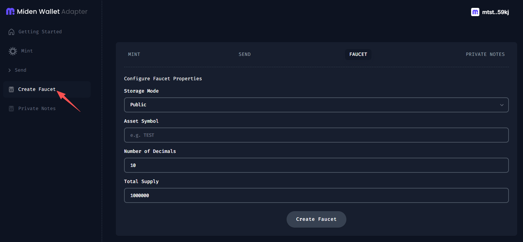Open the Storage Mode dropdown

(x=316, y=105)
